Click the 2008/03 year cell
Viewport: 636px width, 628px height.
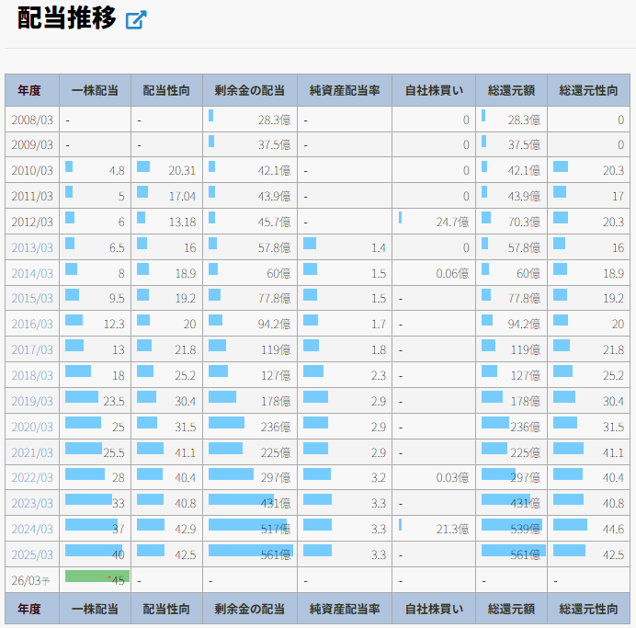pyautogui.click(x=32, y=120)
